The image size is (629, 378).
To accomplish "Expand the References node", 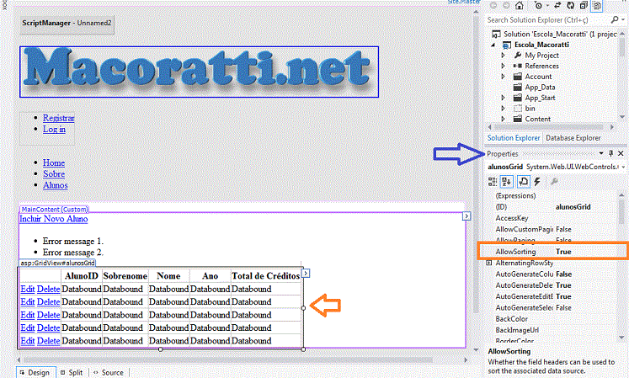I will 503,66.
